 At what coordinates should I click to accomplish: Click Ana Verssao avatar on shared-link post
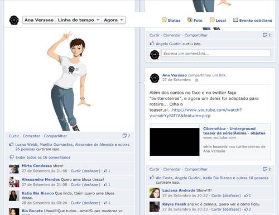[155, 78]
